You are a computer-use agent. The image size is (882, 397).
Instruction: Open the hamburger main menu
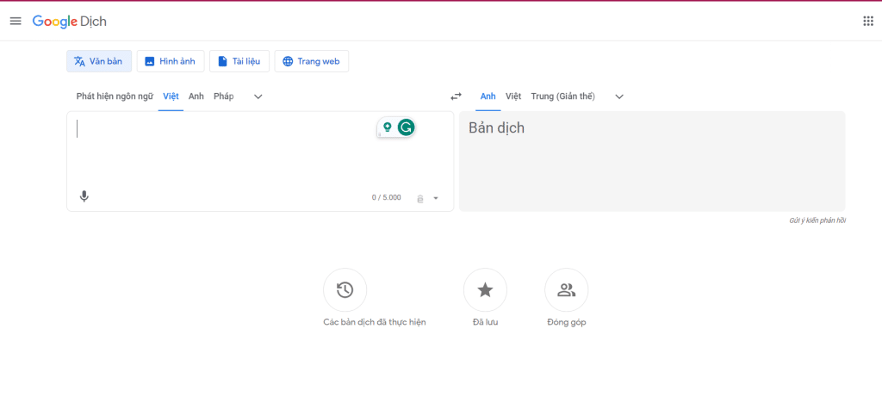coord(16,22)
